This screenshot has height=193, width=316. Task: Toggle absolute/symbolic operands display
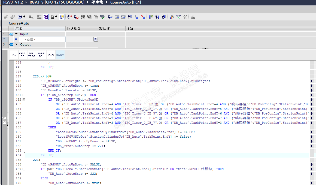click(46, 17)
